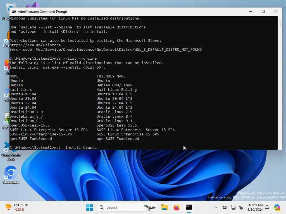Image resolution: width=286 pixels, height=214 pixels.
Task: Click 'OracleLinux_8_7' distribution name
Action: click(26, 116)
